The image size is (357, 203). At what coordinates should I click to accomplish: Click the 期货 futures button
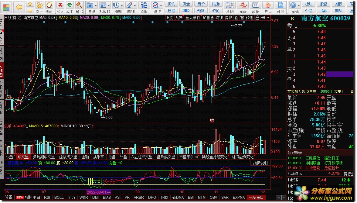pyautogui.click(x=338, y=10)
